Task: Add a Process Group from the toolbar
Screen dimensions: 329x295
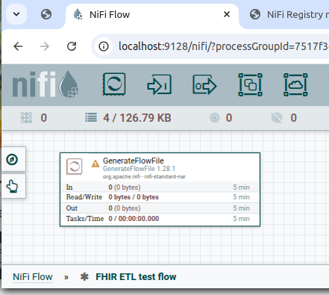Action: point(250,84)
